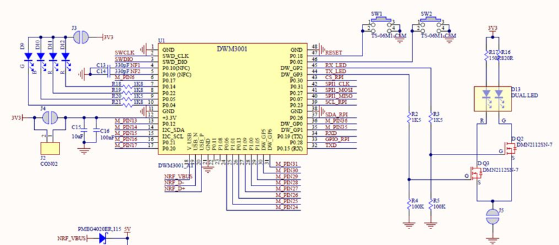Select the SW2 push button symbol
This screenshot has width=559, height=245.
tap(430, 25)
